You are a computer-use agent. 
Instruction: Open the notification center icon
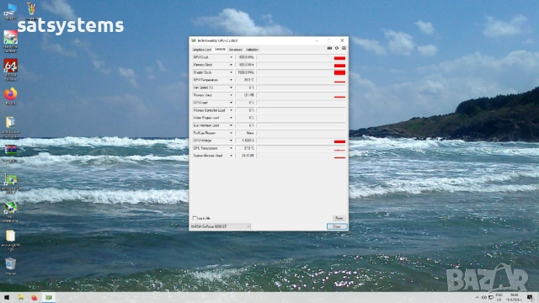click(x=530, y=297)
